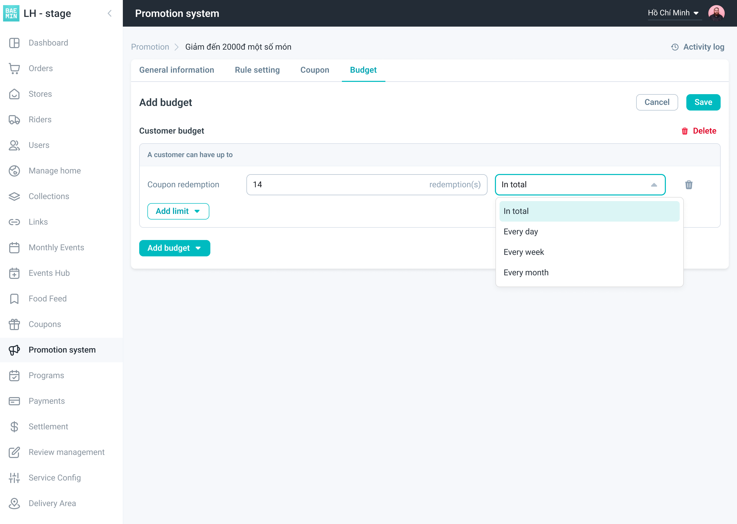Switch to the Rule setting tab
The image size is (737, 524).
(x=257, y=70)
